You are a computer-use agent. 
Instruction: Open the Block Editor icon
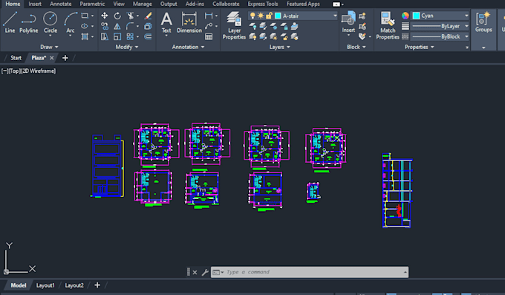pyautogui.click(x=362, y=26)
